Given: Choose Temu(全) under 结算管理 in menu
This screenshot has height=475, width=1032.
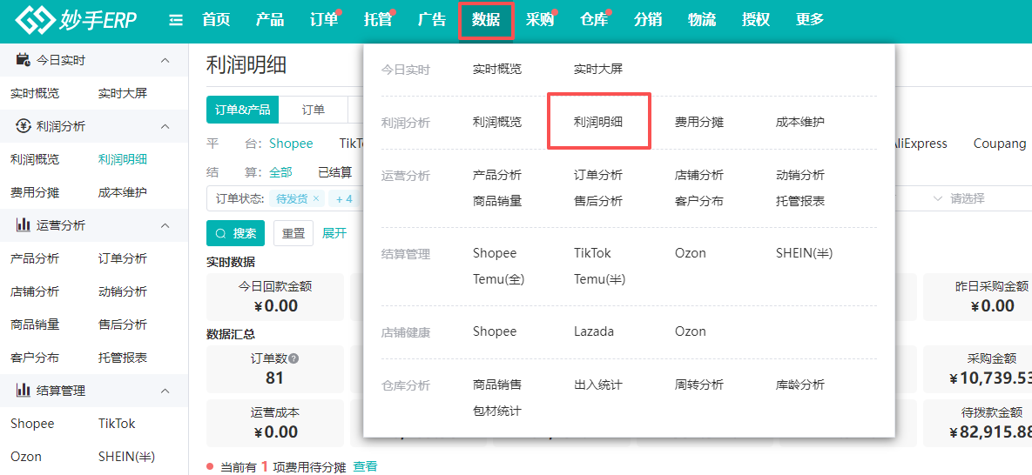Looking at the screenshot, I should (498, 279).
